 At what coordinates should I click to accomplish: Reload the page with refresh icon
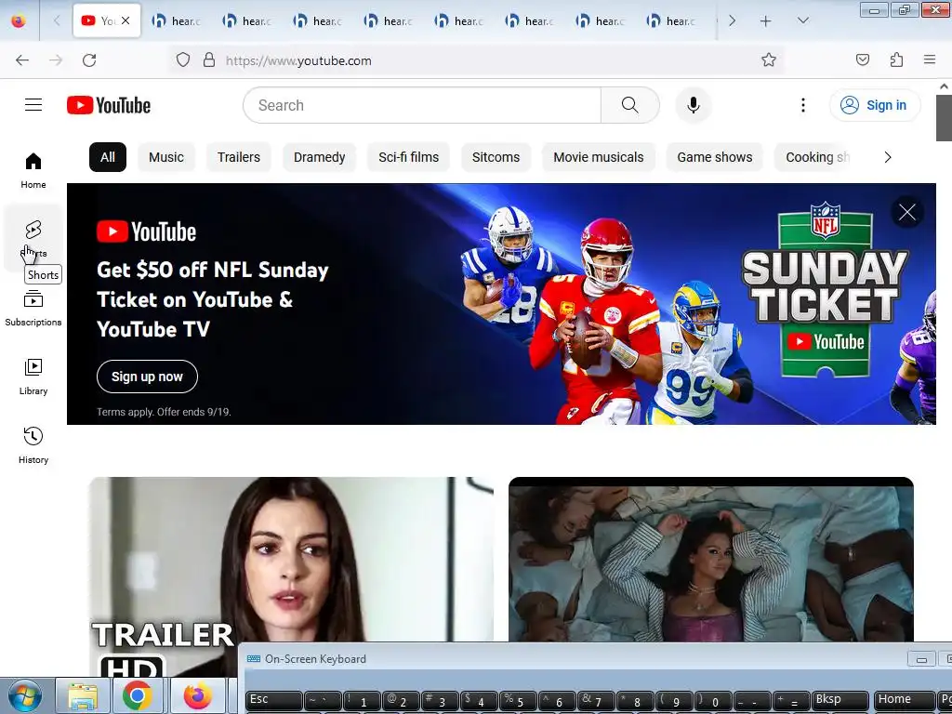click(x=89, y=60)
